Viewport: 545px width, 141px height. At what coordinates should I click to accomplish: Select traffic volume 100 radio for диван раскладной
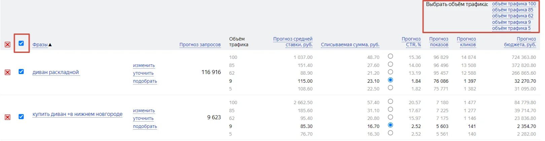[390, 56]
